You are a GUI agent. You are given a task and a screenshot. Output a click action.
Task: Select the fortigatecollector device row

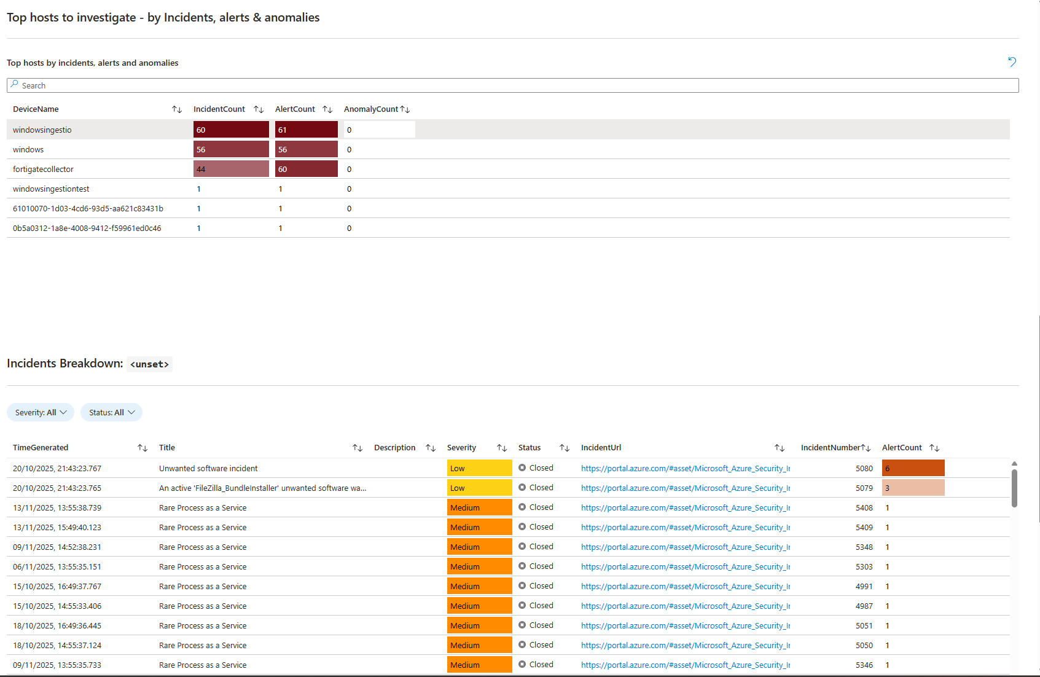point(43,169)
